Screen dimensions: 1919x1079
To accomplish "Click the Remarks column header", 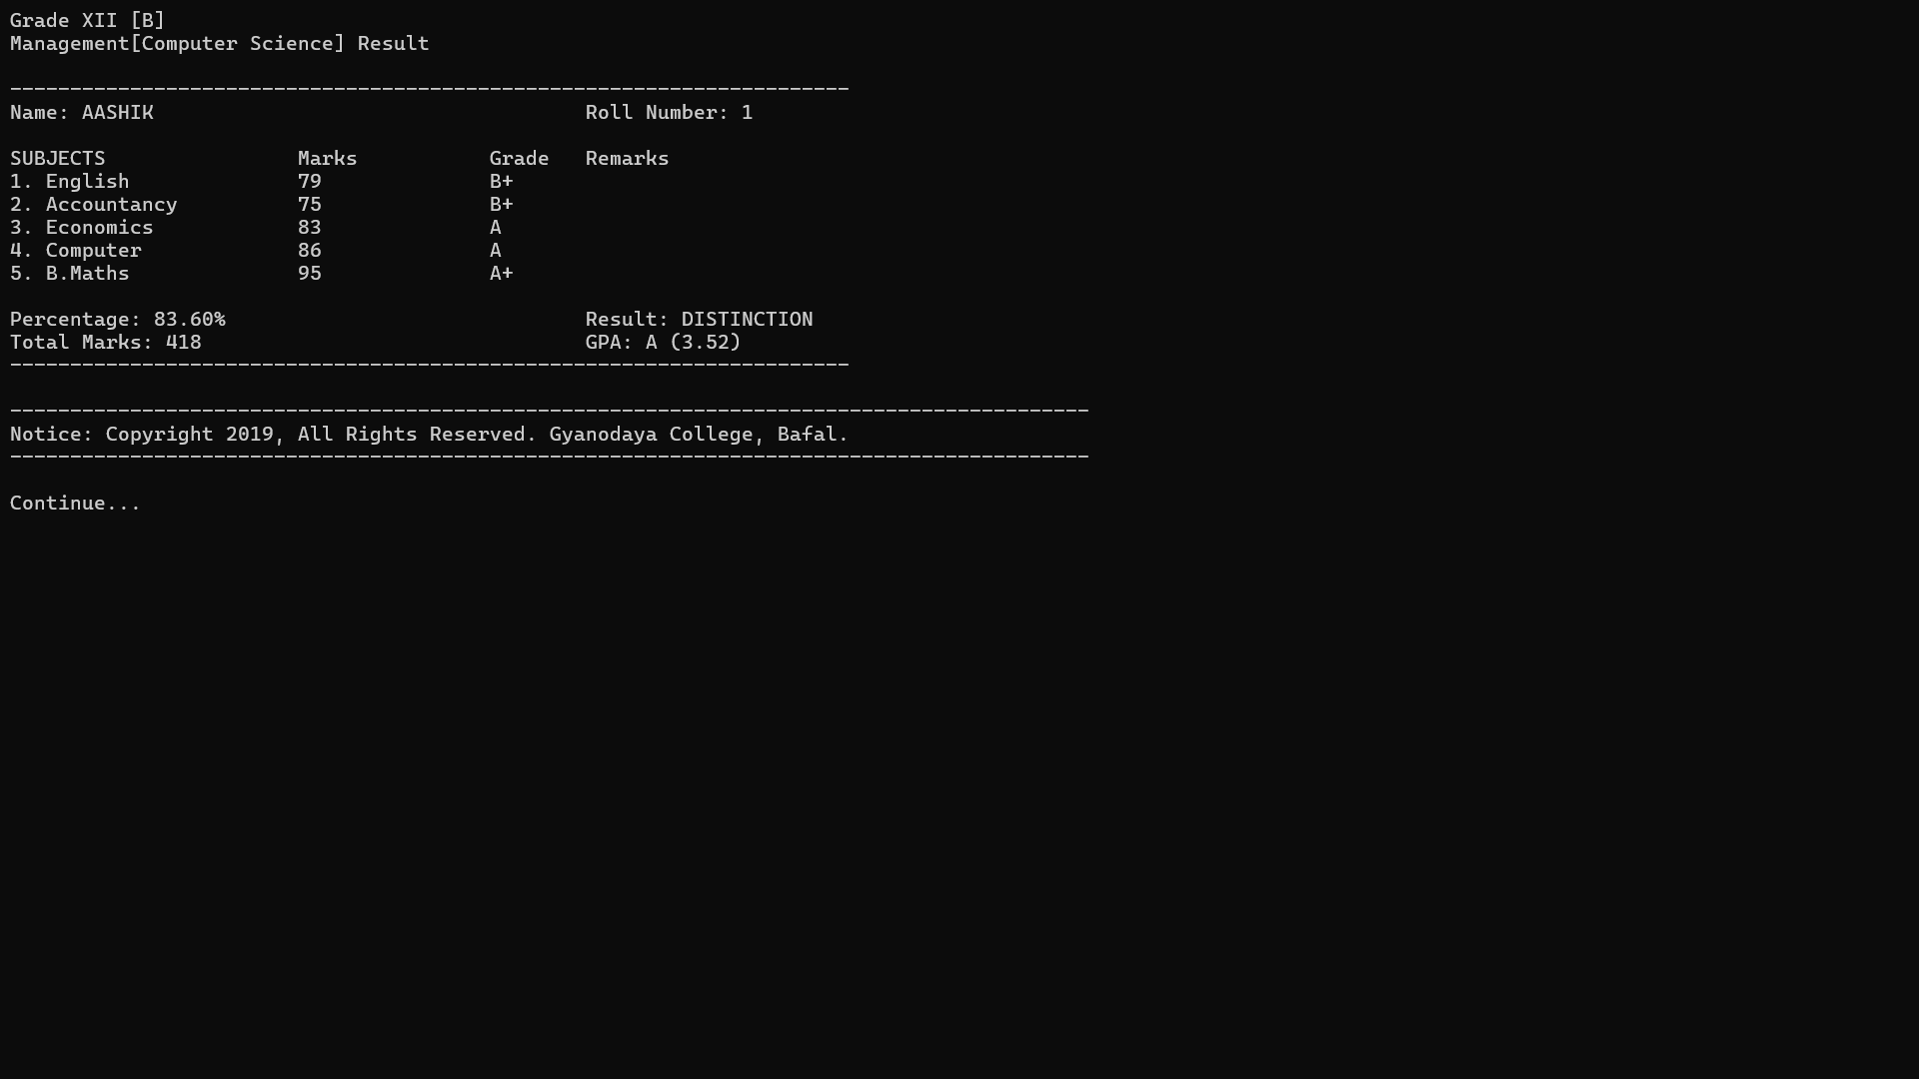I will click(x=627, y=159).
